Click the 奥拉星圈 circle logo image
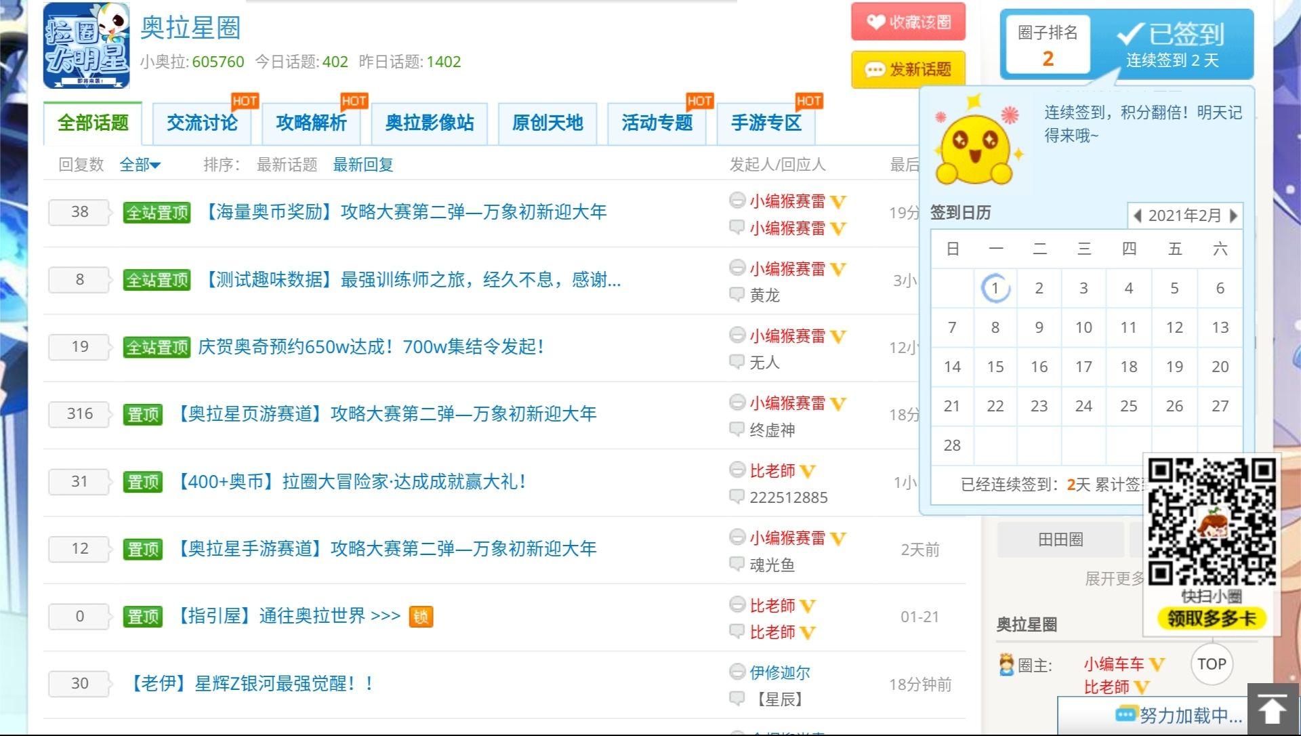This screenshot has height=736, width=1301. (x=86, y=46)
